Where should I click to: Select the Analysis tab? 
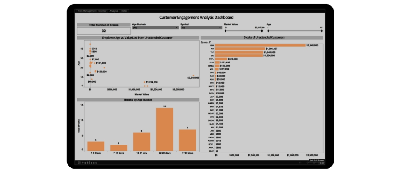coord(114,11)
